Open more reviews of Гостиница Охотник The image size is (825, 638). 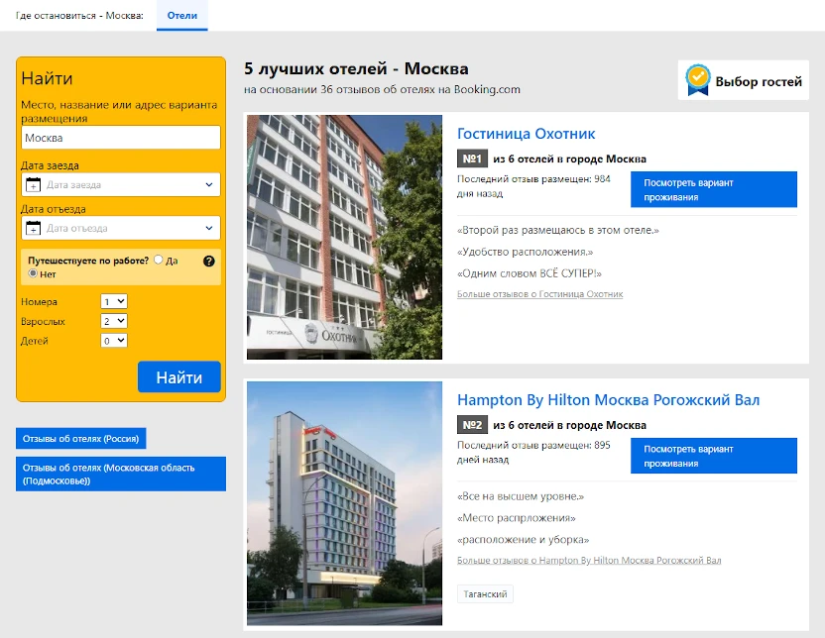point(539,294)
